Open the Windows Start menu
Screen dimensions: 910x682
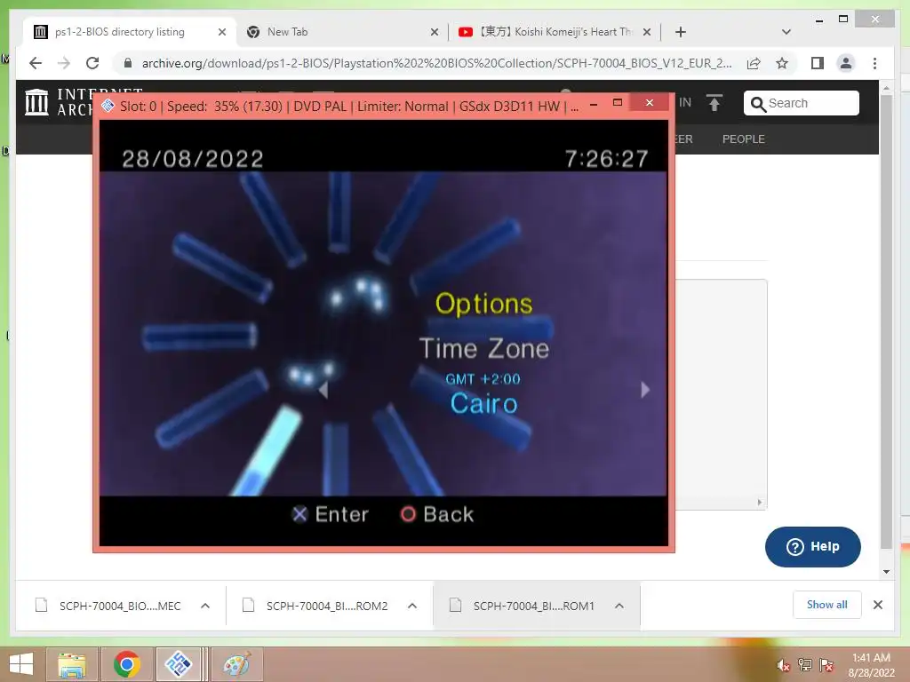click(21, 664)
